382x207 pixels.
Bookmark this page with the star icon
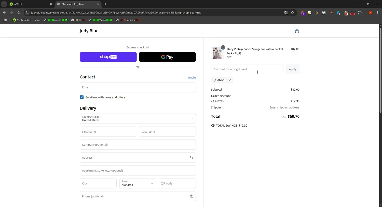pyautogui.click(x=293, y=13)
